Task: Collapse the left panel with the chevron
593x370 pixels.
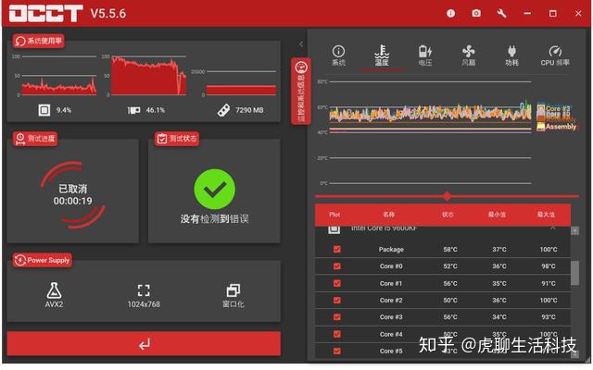Action: click(x=301, y=44)
